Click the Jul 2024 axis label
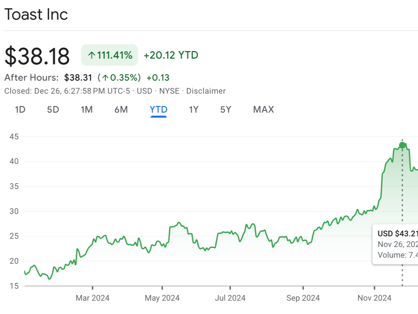Screen dimensions: 418x314 (x=230, y=298)
